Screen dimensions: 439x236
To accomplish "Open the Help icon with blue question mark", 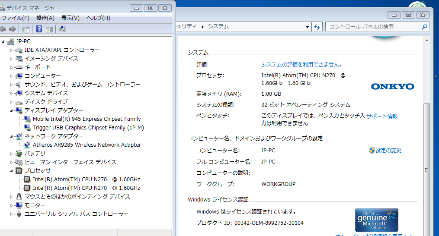I will pos(39,29).
